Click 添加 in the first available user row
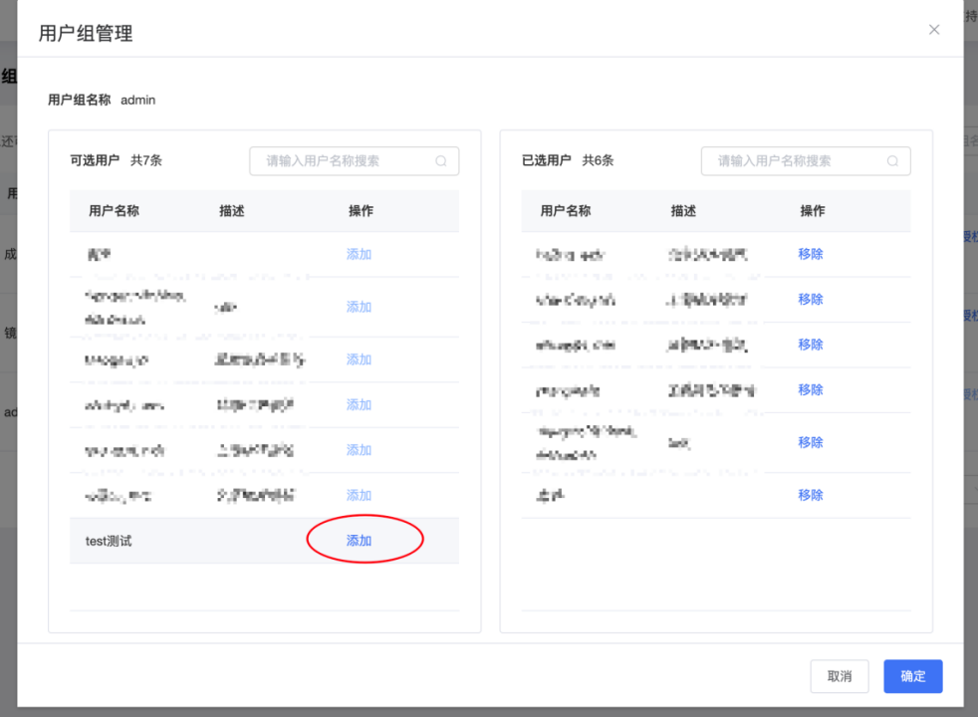Image resolution: width=978 pixels, height=717 pixels. 359,254
